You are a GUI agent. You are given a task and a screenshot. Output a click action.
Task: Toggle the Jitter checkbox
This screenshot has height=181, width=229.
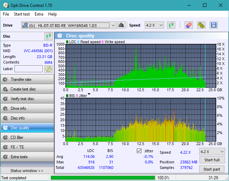pos(139,151)
